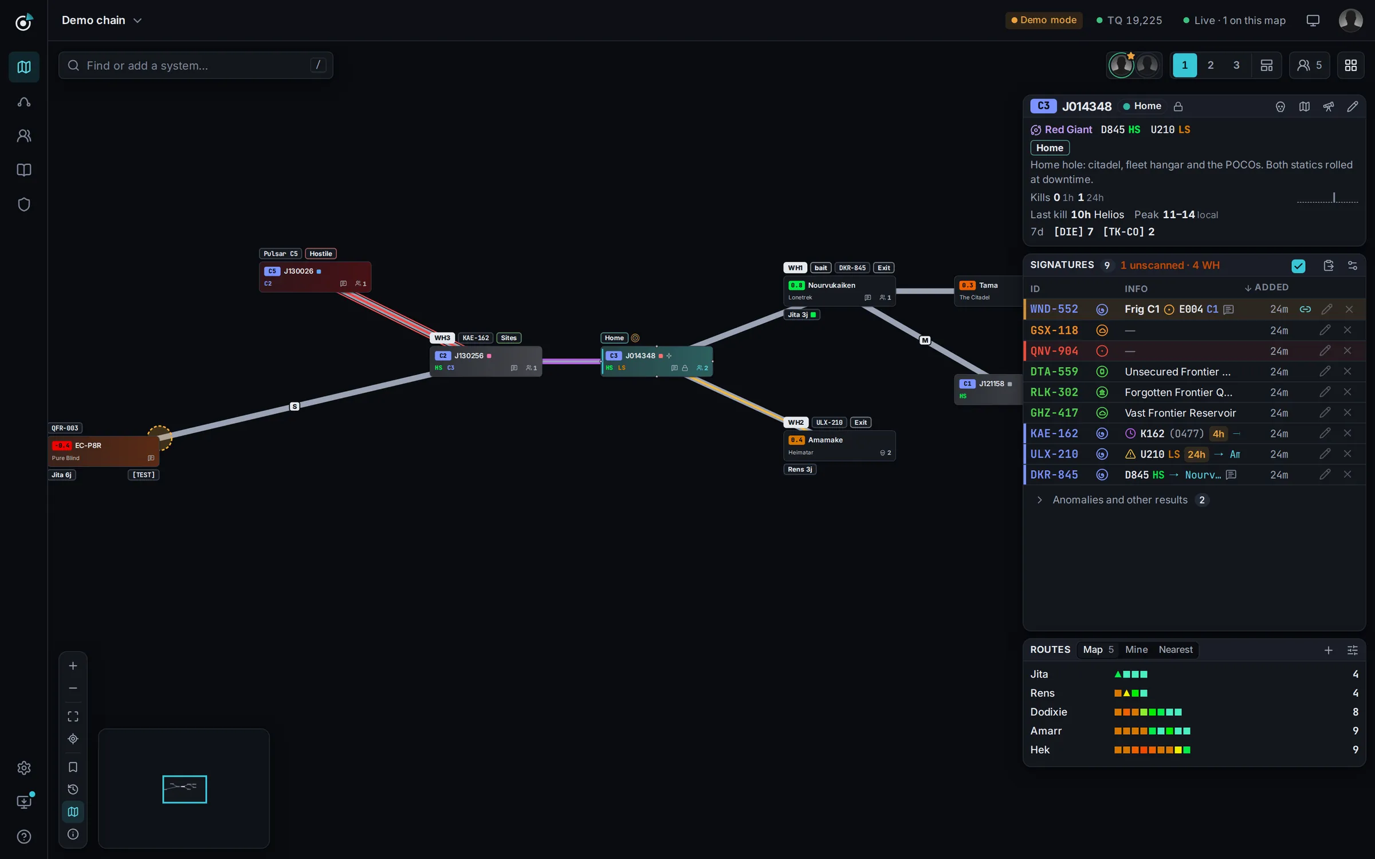The image size is (1375, 859).
Task: Open map history clock icon
Action: (73, 789)
